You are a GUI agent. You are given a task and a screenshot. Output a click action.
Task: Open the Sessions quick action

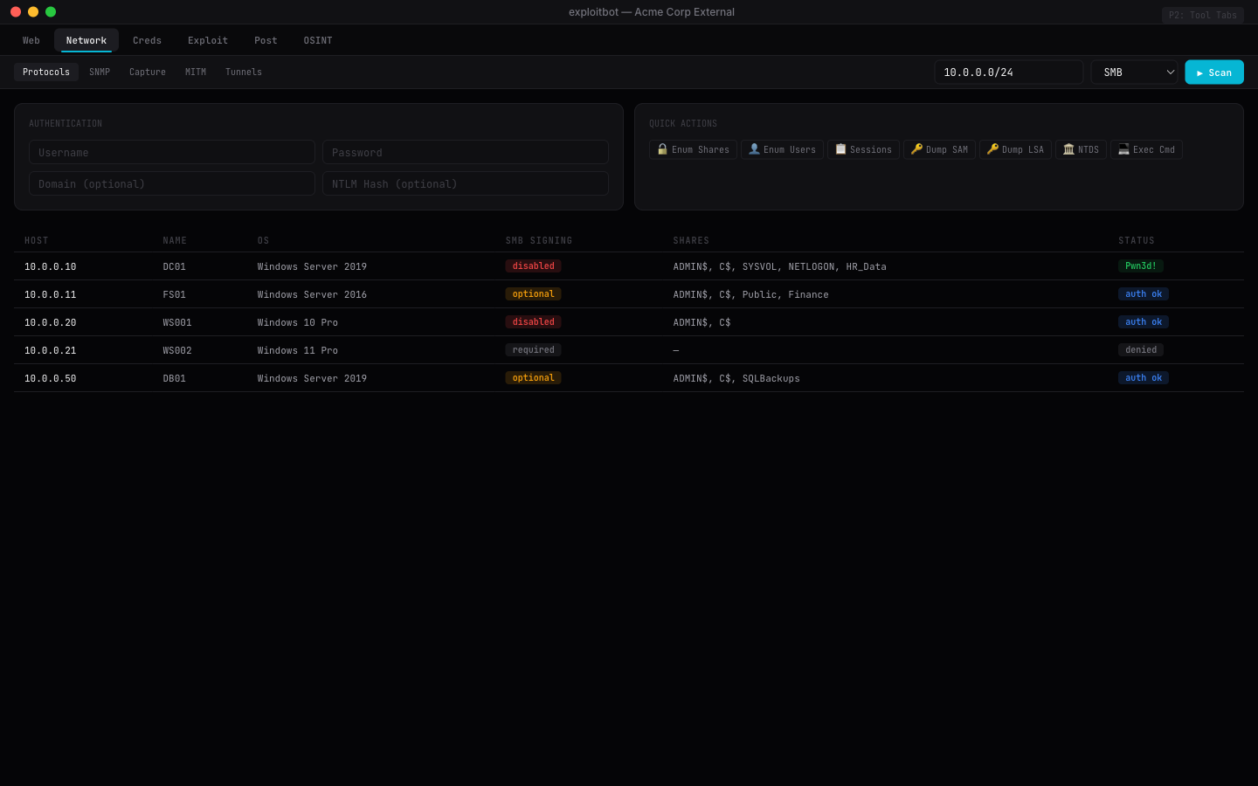click(863, 149)
